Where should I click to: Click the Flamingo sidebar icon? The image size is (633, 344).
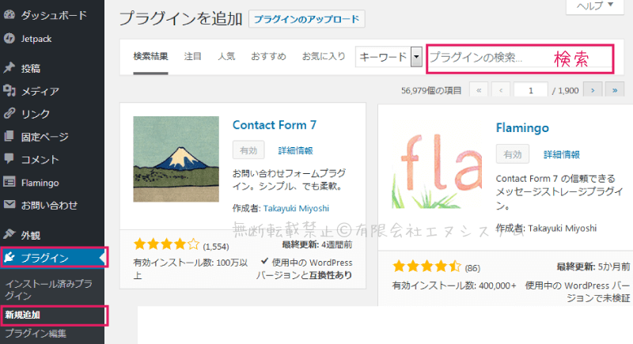pyautogui.click(x=9, y=183)
